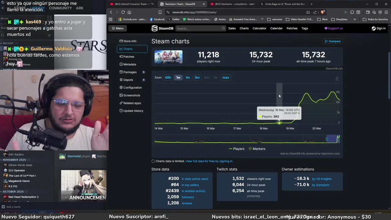Open Tags in SteamDB navigation
391x220 pixels.
(x=305, y=28)
